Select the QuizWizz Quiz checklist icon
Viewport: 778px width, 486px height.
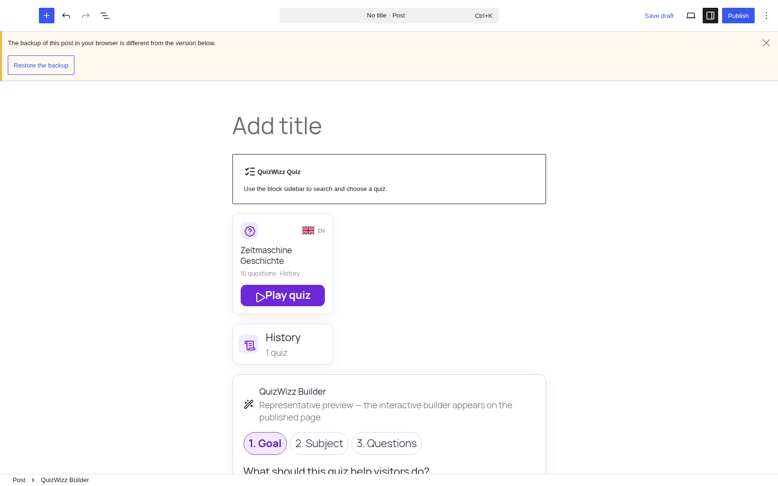point(250,172)
